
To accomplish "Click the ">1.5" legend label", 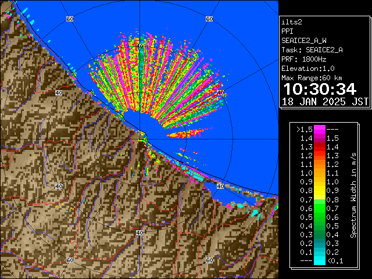I will click(305, 130).
